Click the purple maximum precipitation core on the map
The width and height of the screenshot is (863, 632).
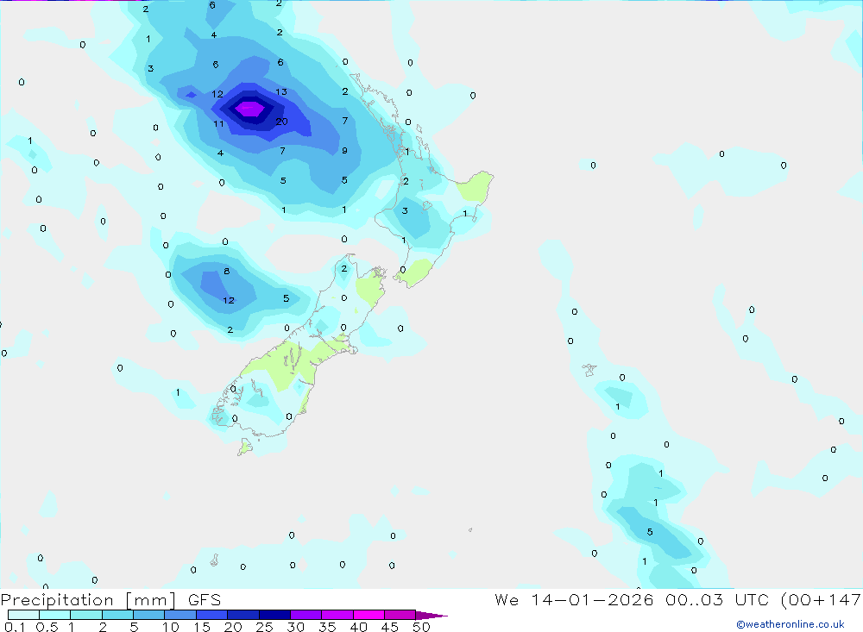pyautogui.click(x=250, y=109)
